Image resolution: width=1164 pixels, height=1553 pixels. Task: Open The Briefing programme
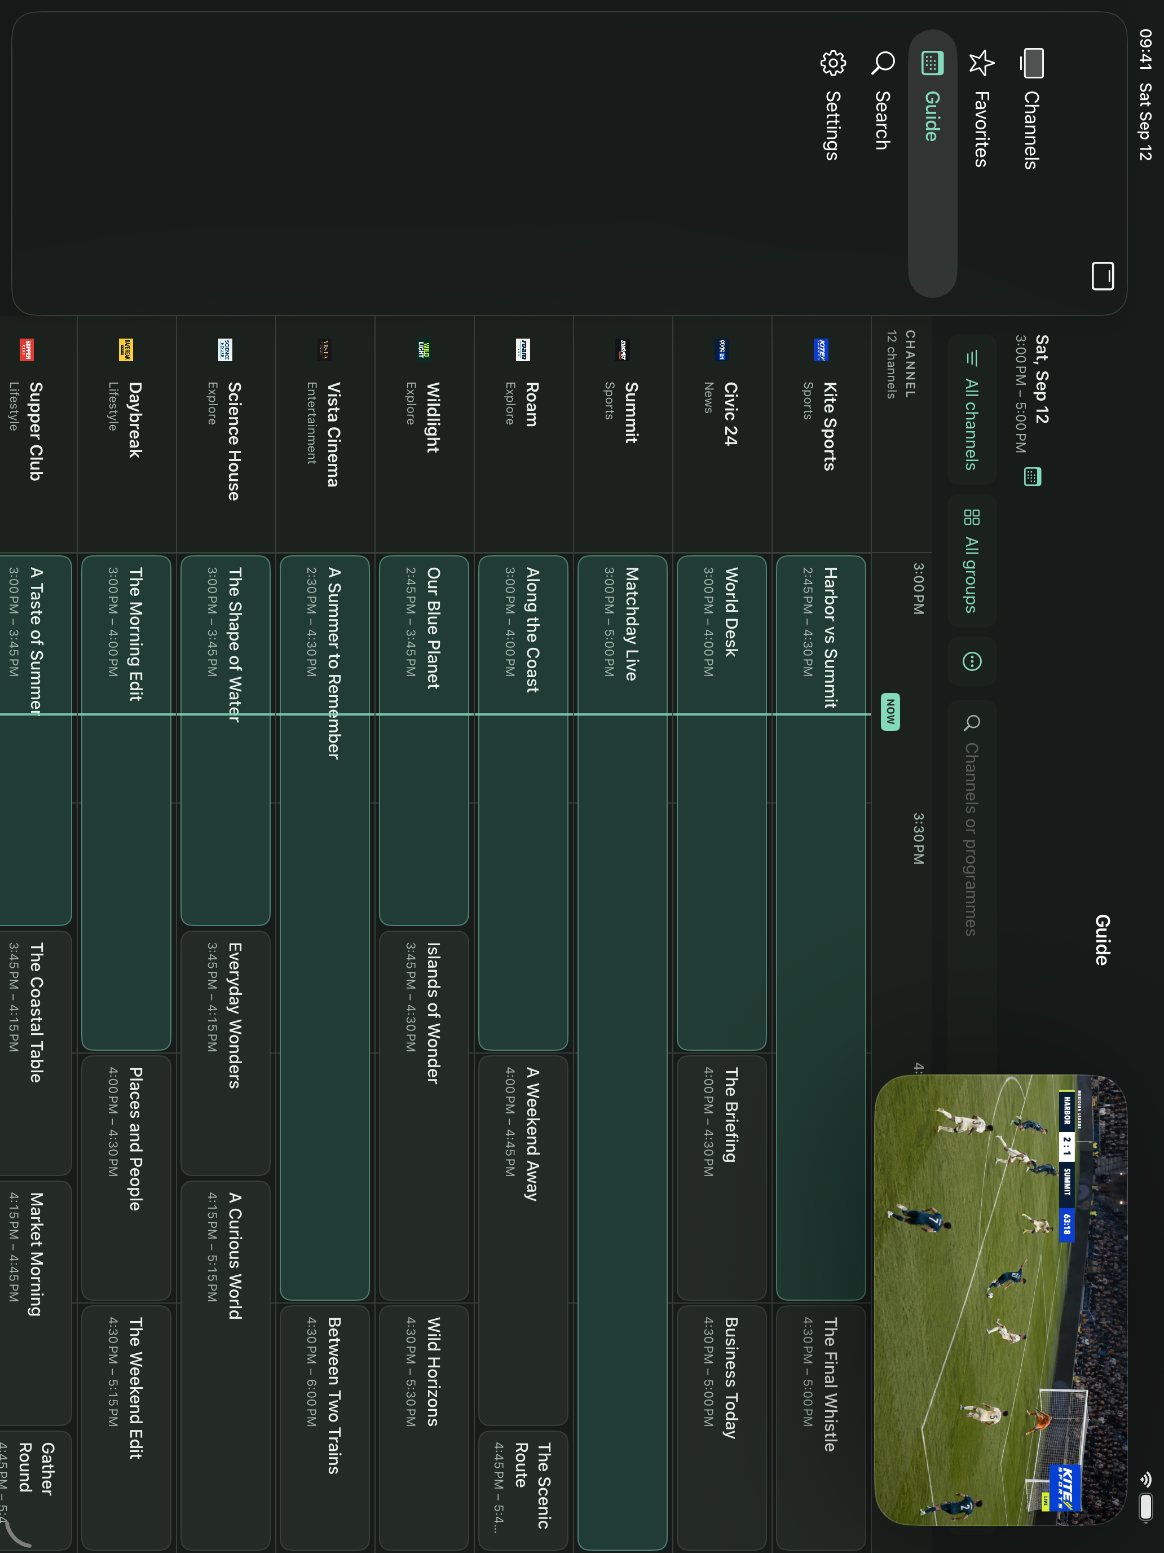[x=721, y=1178]
